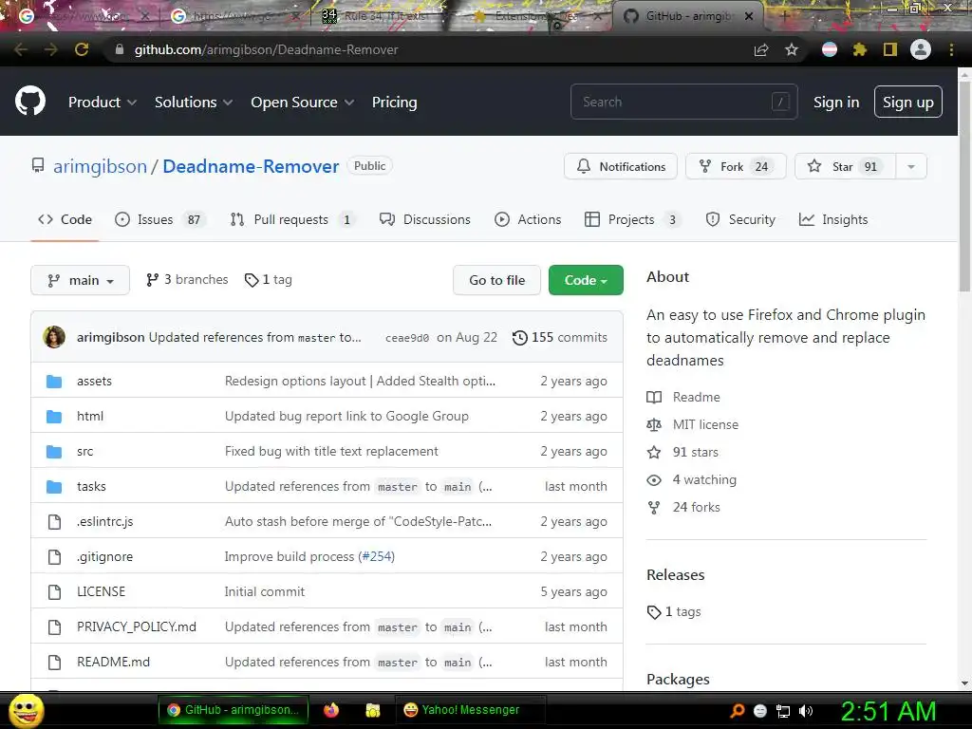Expand the Solutions menu
The height and width of the screenshot is (729, 972).
tap(194, 103)
